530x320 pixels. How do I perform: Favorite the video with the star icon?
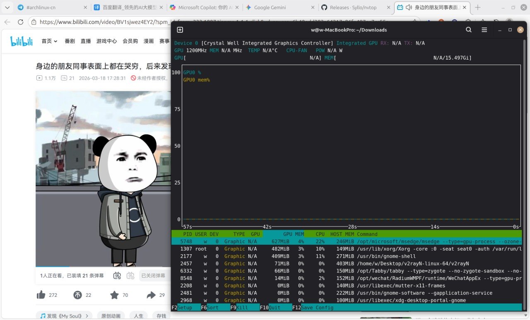click(x=114, y=295)
